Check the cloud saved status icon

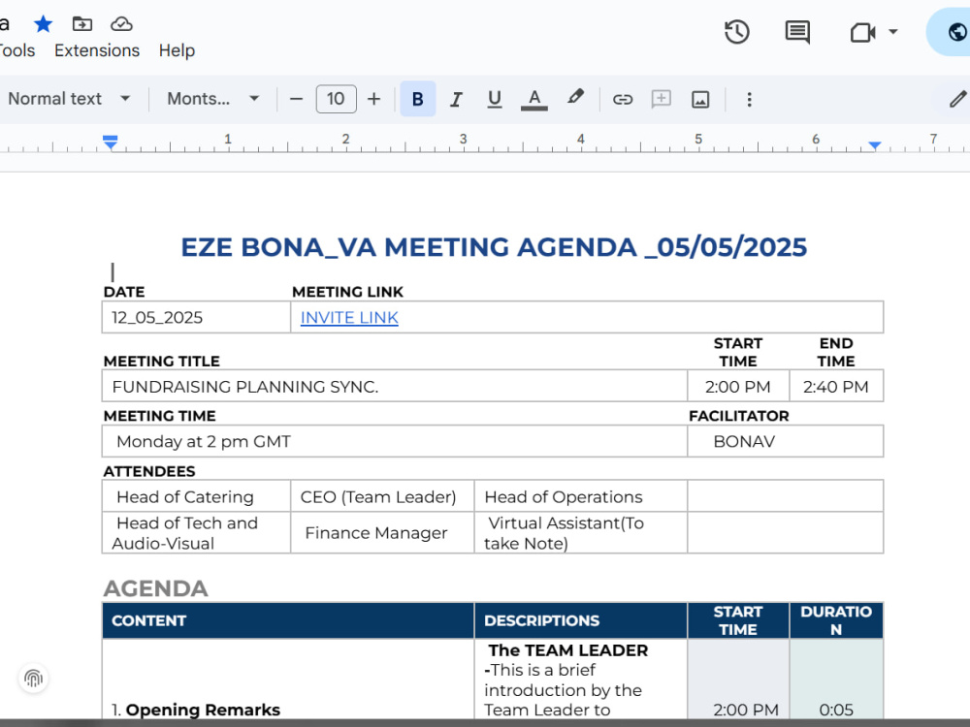click(121, 24)
